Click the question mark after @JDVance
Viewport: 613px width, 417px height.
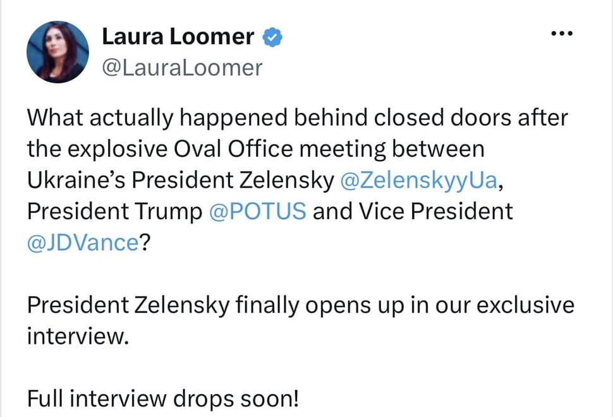click(x=145, y=243)
